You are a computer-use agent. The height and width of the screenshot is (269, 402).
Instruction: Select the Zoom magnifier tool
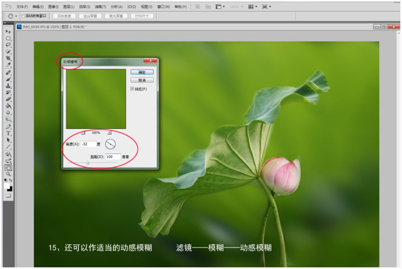click(8, 173)
